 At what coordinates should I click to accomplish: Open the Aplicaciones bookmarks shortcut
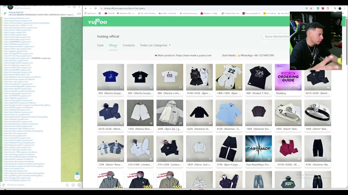[91, 13]
